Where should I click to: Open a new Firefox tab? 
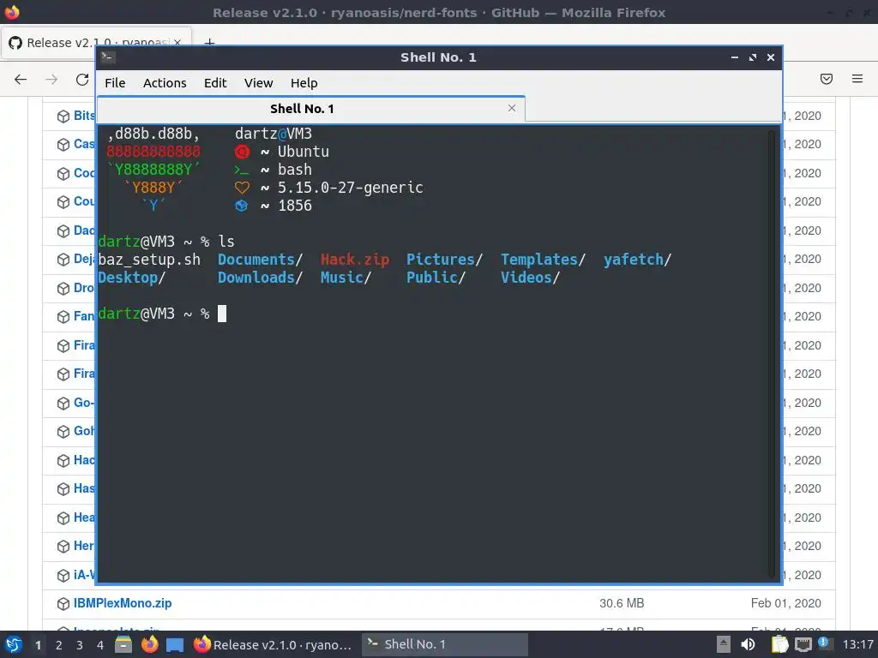tap(209, 43)
